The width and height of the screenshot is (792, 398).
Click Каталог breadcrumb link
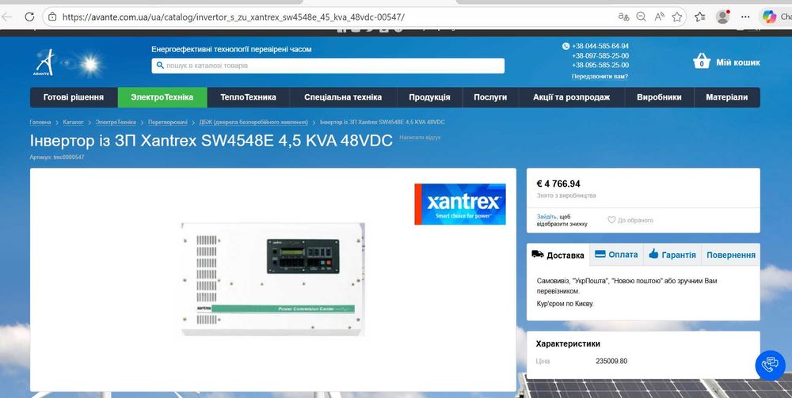tap(73, 122)
